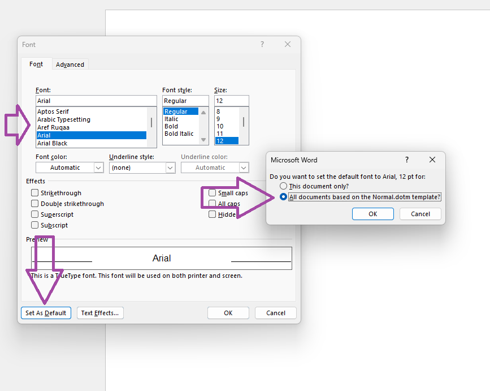Click the Size input field
Screen dimensions: 490x391
coord(232,101)
